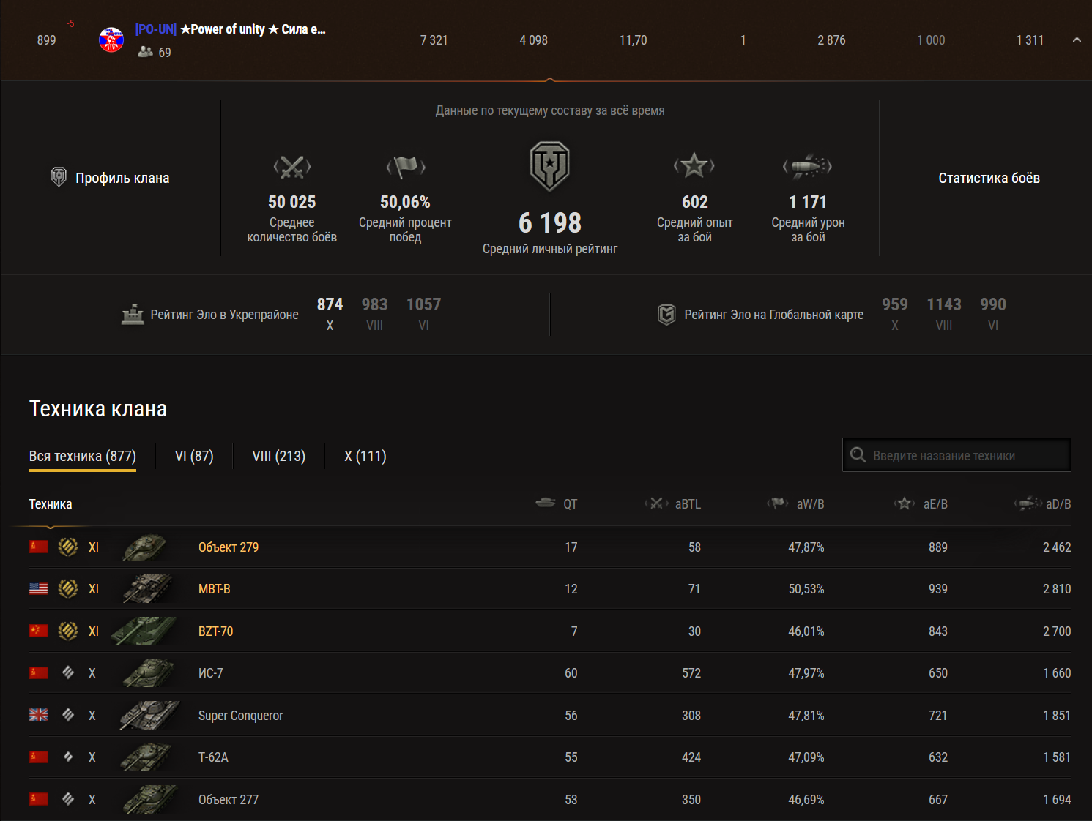Click the vehicle name search field
The width and height of the screenshot is (1092, 821).
(957, 455)
